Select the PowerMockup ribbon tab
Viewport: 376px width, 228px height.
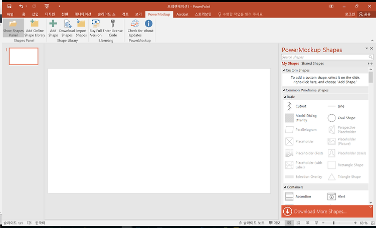pyautogui.click(x=159, y=15)
